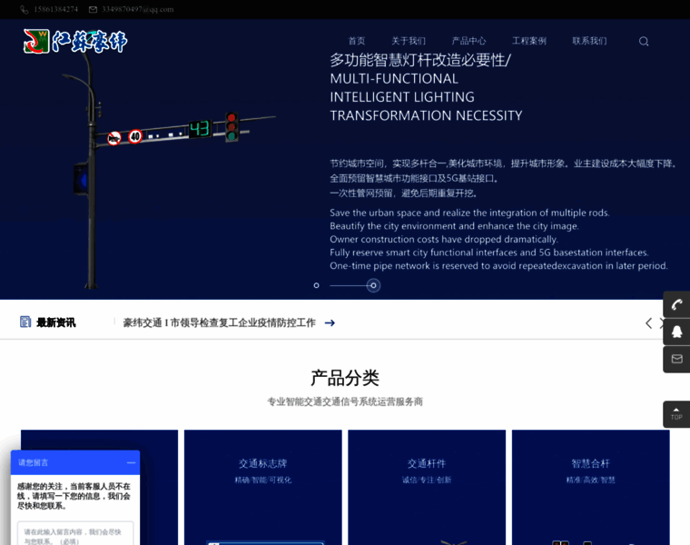Click the search magnifier icon in navbar
690x545 pixels.
click(x=644, y=41)
